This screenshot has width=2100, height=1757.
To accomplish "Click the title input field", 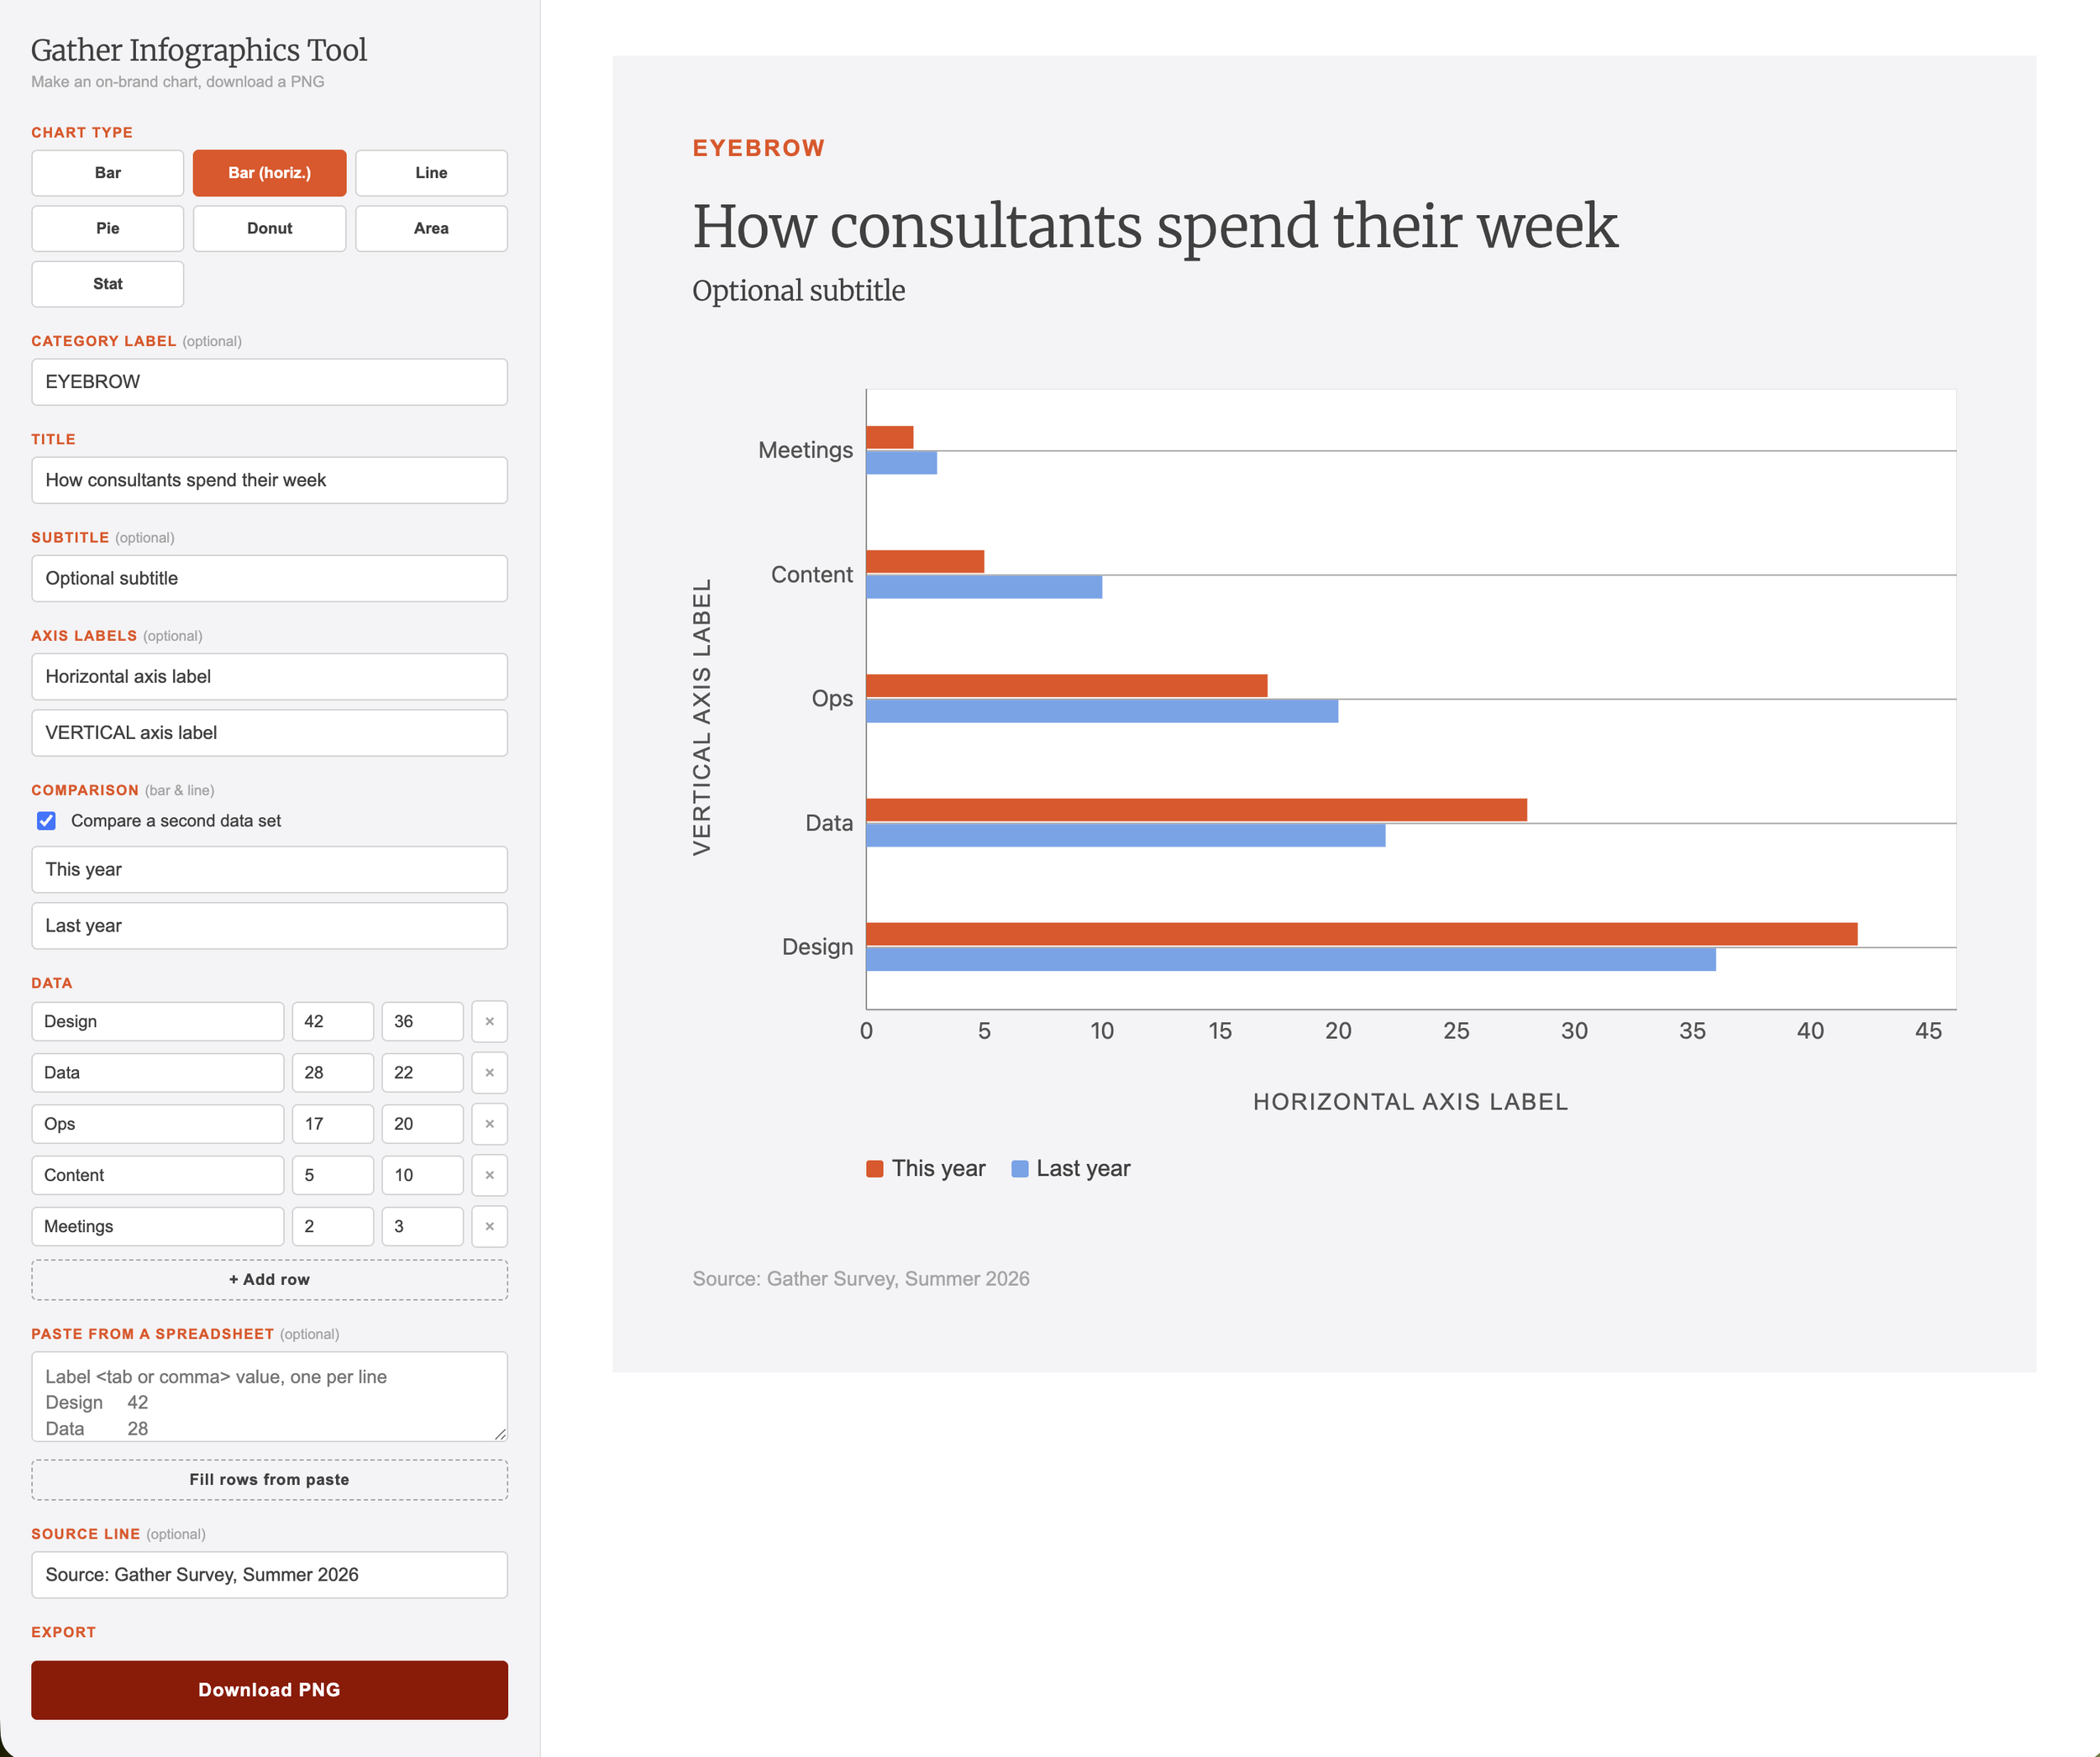I will (x=269, y=480).
